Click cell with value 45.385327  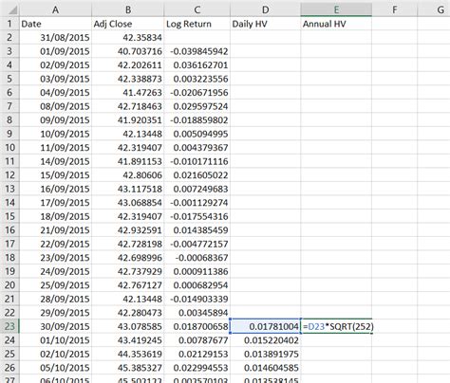click(128, 367)
